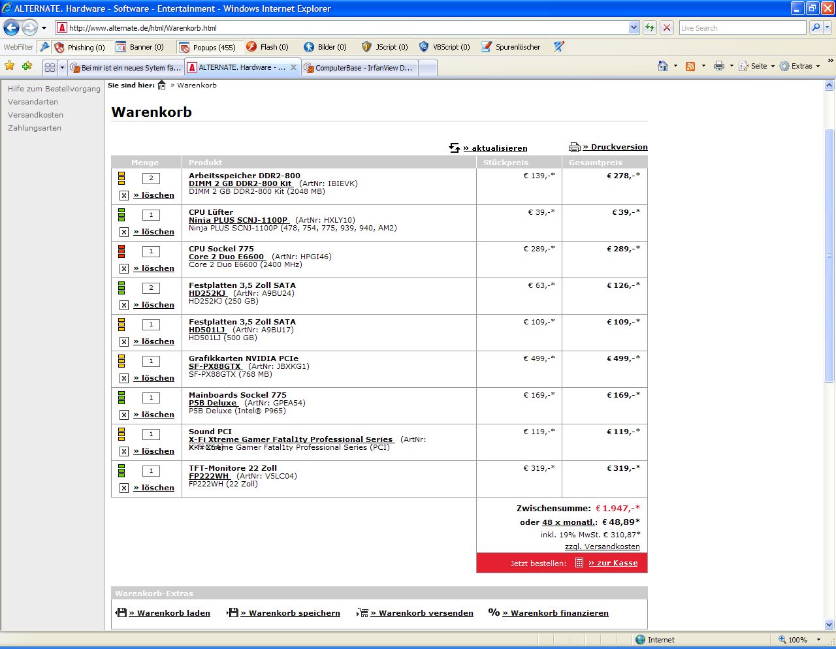Click quantity field for HD252KJ hard drive
836x649 pixels.
pyautogui.click(x=151, y=288)
